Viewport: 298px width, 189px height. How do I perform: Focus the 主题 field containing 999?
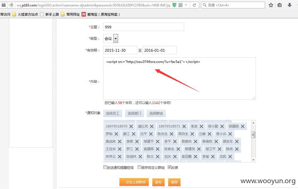pyautogui.click(x=144, y=27)
